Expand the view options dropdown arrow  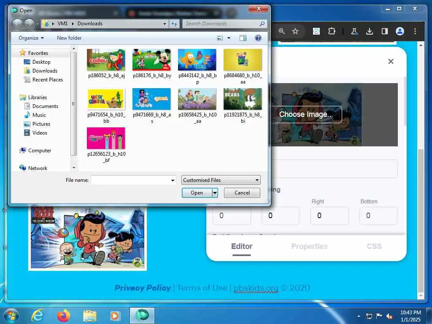pyautogui.click(x=229, y=38)
